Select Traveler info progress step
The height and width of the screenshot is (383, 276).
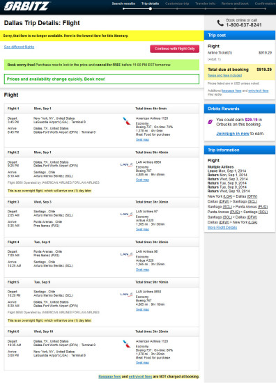tap(205, 3)
